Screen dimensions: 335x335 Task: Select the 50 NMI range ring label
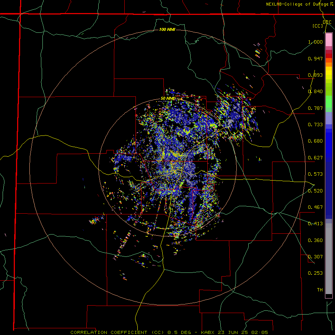pyautogui.click(x=168, y=99)
